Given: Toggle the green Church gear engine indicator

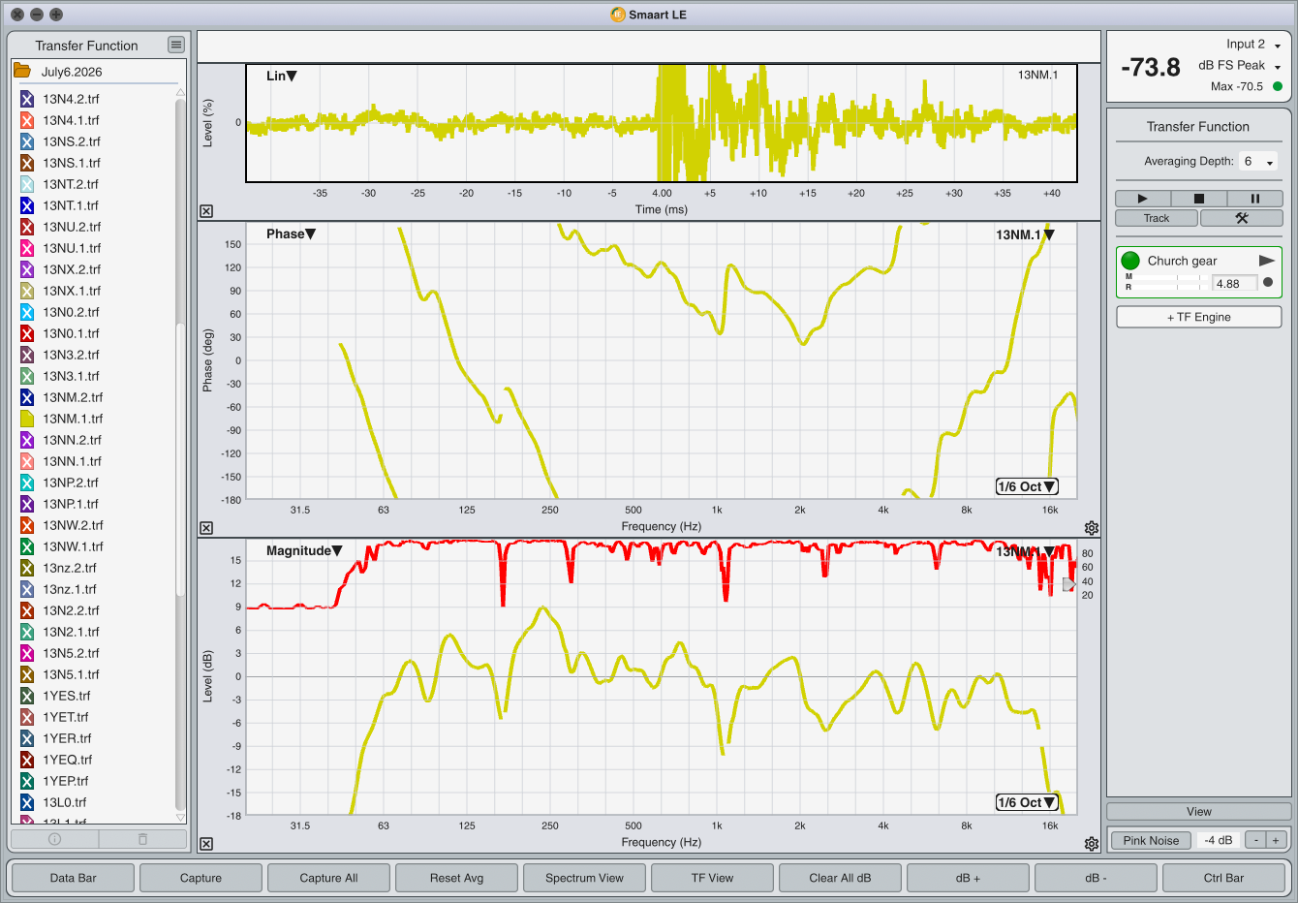Looking at the screenshot, I should [x=1130, y=261].
